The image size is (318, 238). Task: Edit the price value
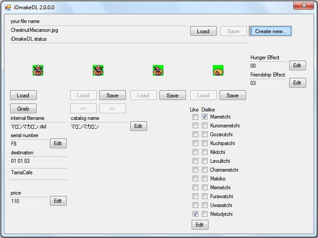click(x=58, y=201)
